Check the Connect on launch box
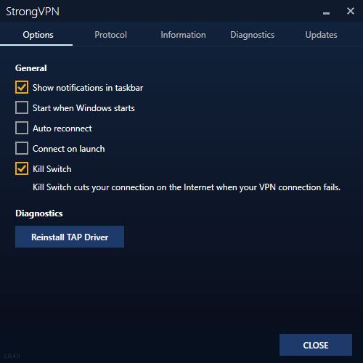Screen dimensions: 363x363 (22, 148)
